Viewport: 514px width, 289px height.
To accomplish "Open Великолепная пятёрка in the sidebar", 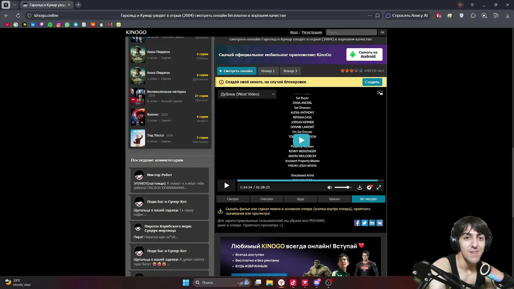I will (x=166, y=92).
